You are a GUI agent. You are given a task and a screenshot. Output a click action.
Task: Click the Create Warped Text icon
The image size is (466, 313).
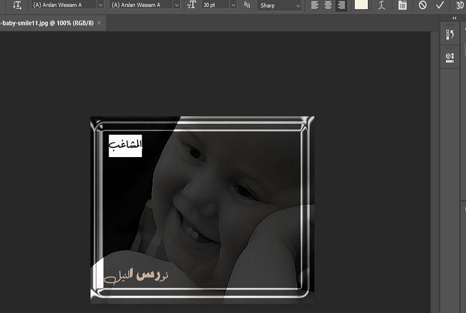point(382,5)
